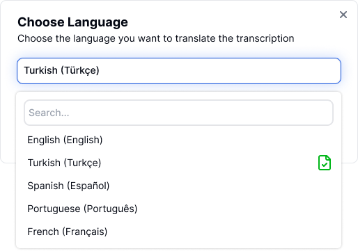
Task: Choose Turkish (Turkçe) in the dropdown list
Action: tap(179, 163)
